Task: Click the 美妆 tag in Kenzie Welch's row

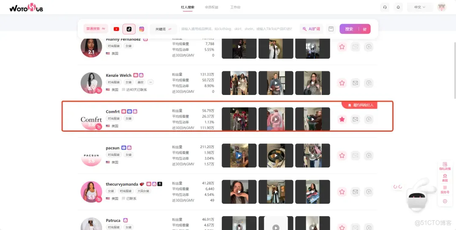Action: [x=141, y=82]
